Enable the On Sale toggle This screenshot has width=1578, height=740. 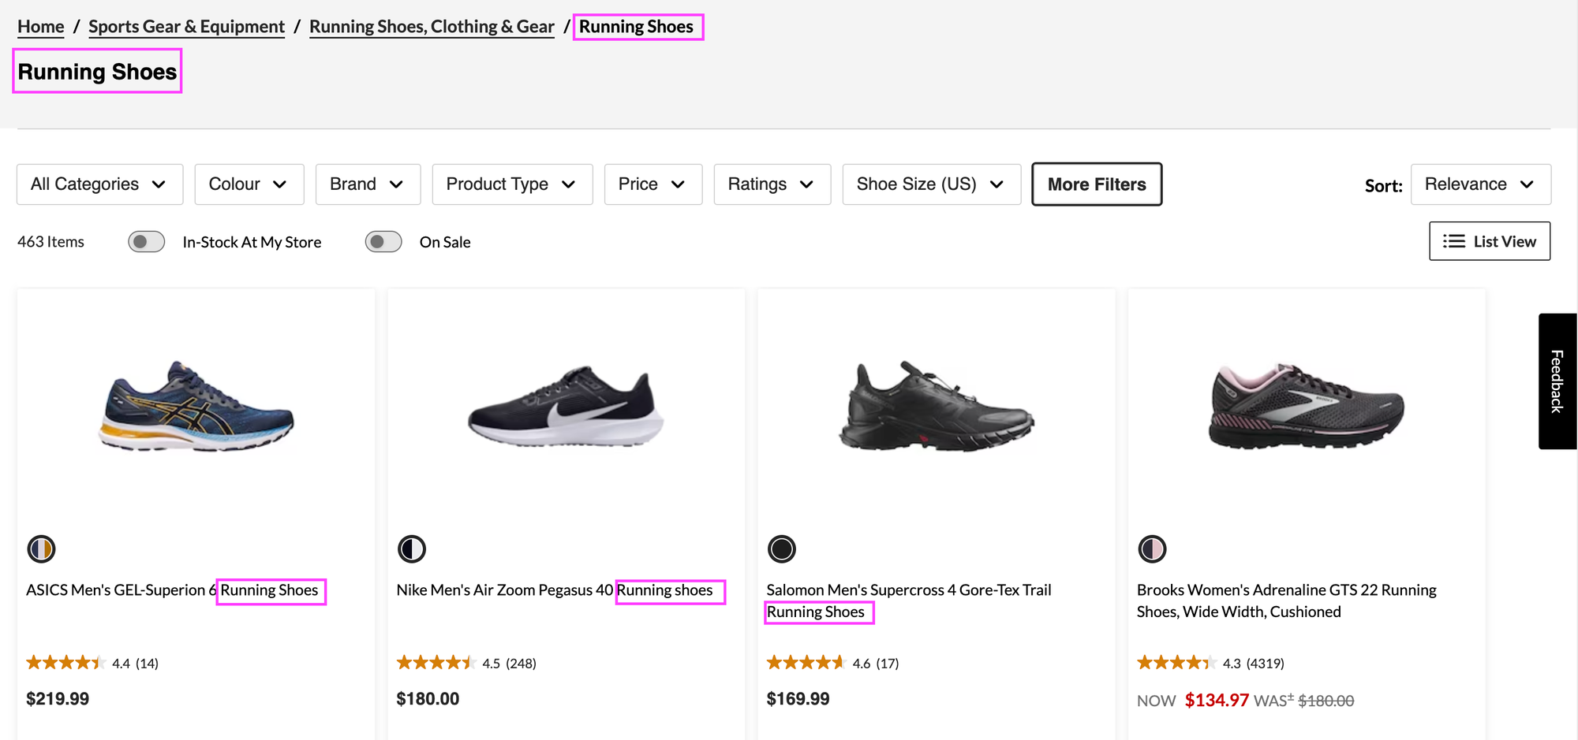pos(383,241)
